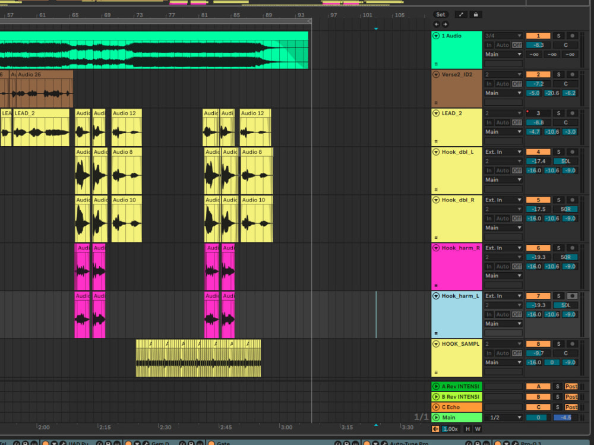Jump to the next locator arrow
This screenshot has width=594, height=445.
coord(445,24)
